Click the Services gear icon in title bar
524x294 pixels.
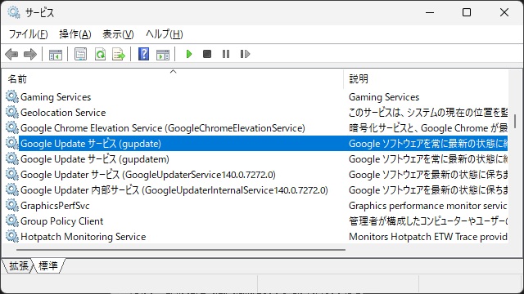(14, 12)
